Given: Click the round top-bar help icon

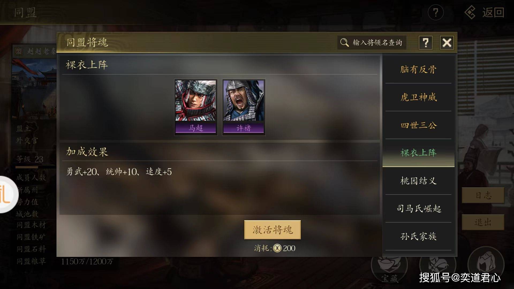Looking at the screenshot, I should click(x=436, y=13).
